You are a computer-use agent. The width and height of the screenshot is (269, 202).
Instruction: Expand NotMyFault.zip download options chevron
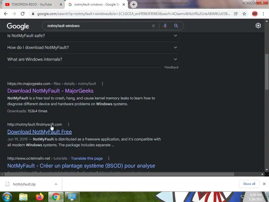click(x=56, y=184)
